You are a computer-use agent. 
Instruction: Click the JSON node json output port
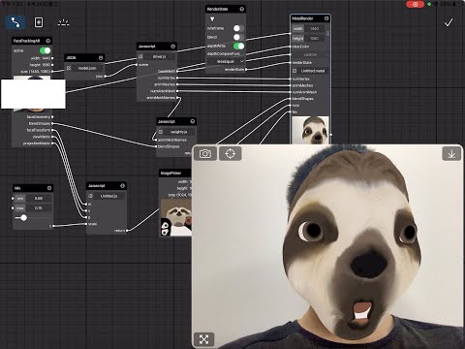coord(106,77)
